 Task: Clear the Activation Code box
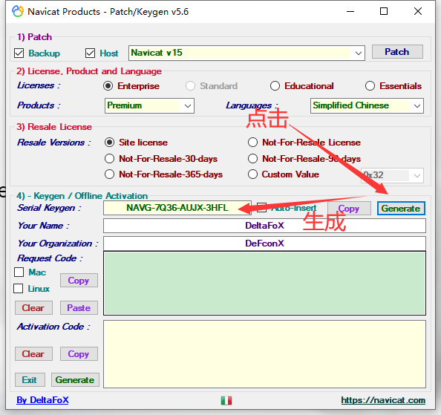(33, 353)
